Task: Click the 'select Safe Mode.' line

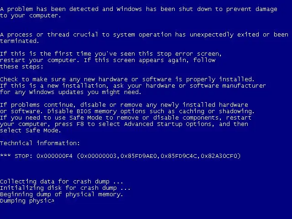Action: tap(31, 130)
